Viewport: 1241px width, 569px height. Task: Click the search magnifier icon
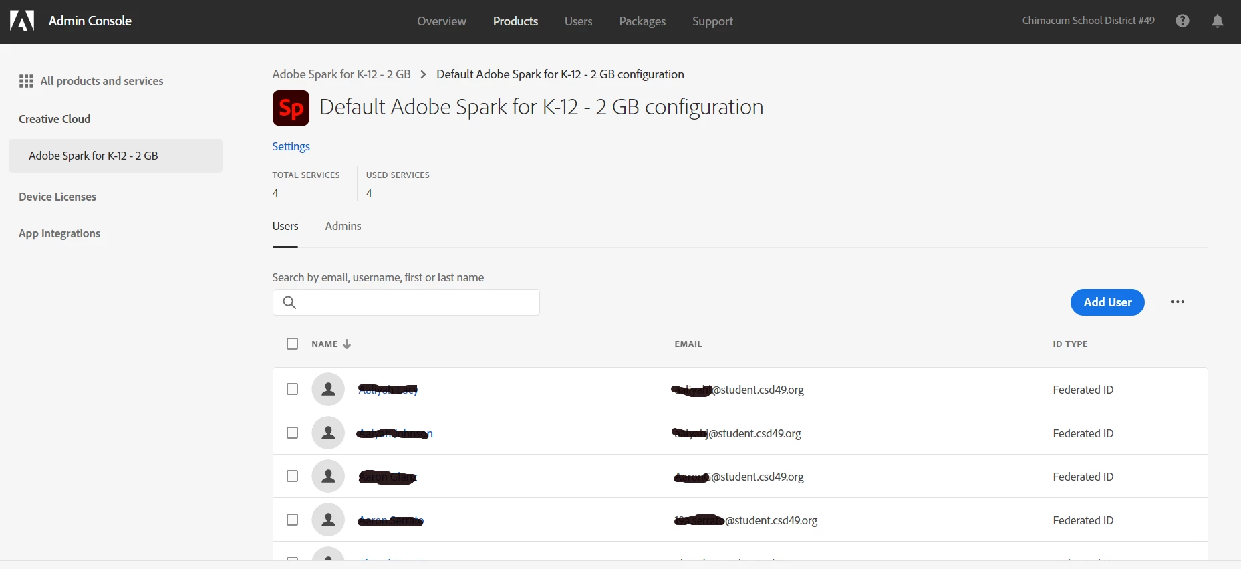pos(289,302)
